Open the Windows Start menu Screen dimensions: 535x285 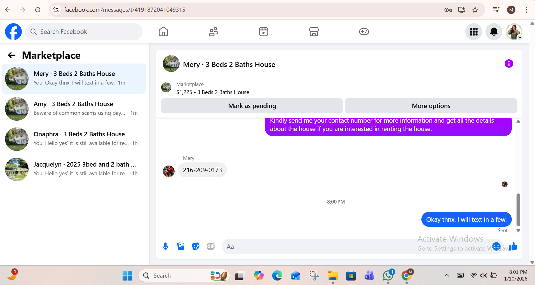click(127, 276)
